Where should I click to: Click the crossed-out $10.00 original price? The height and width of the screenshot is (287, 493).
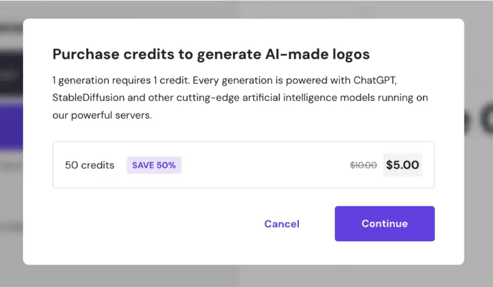[363, 166]
